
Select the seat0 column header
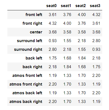click(x=52, y=6)
